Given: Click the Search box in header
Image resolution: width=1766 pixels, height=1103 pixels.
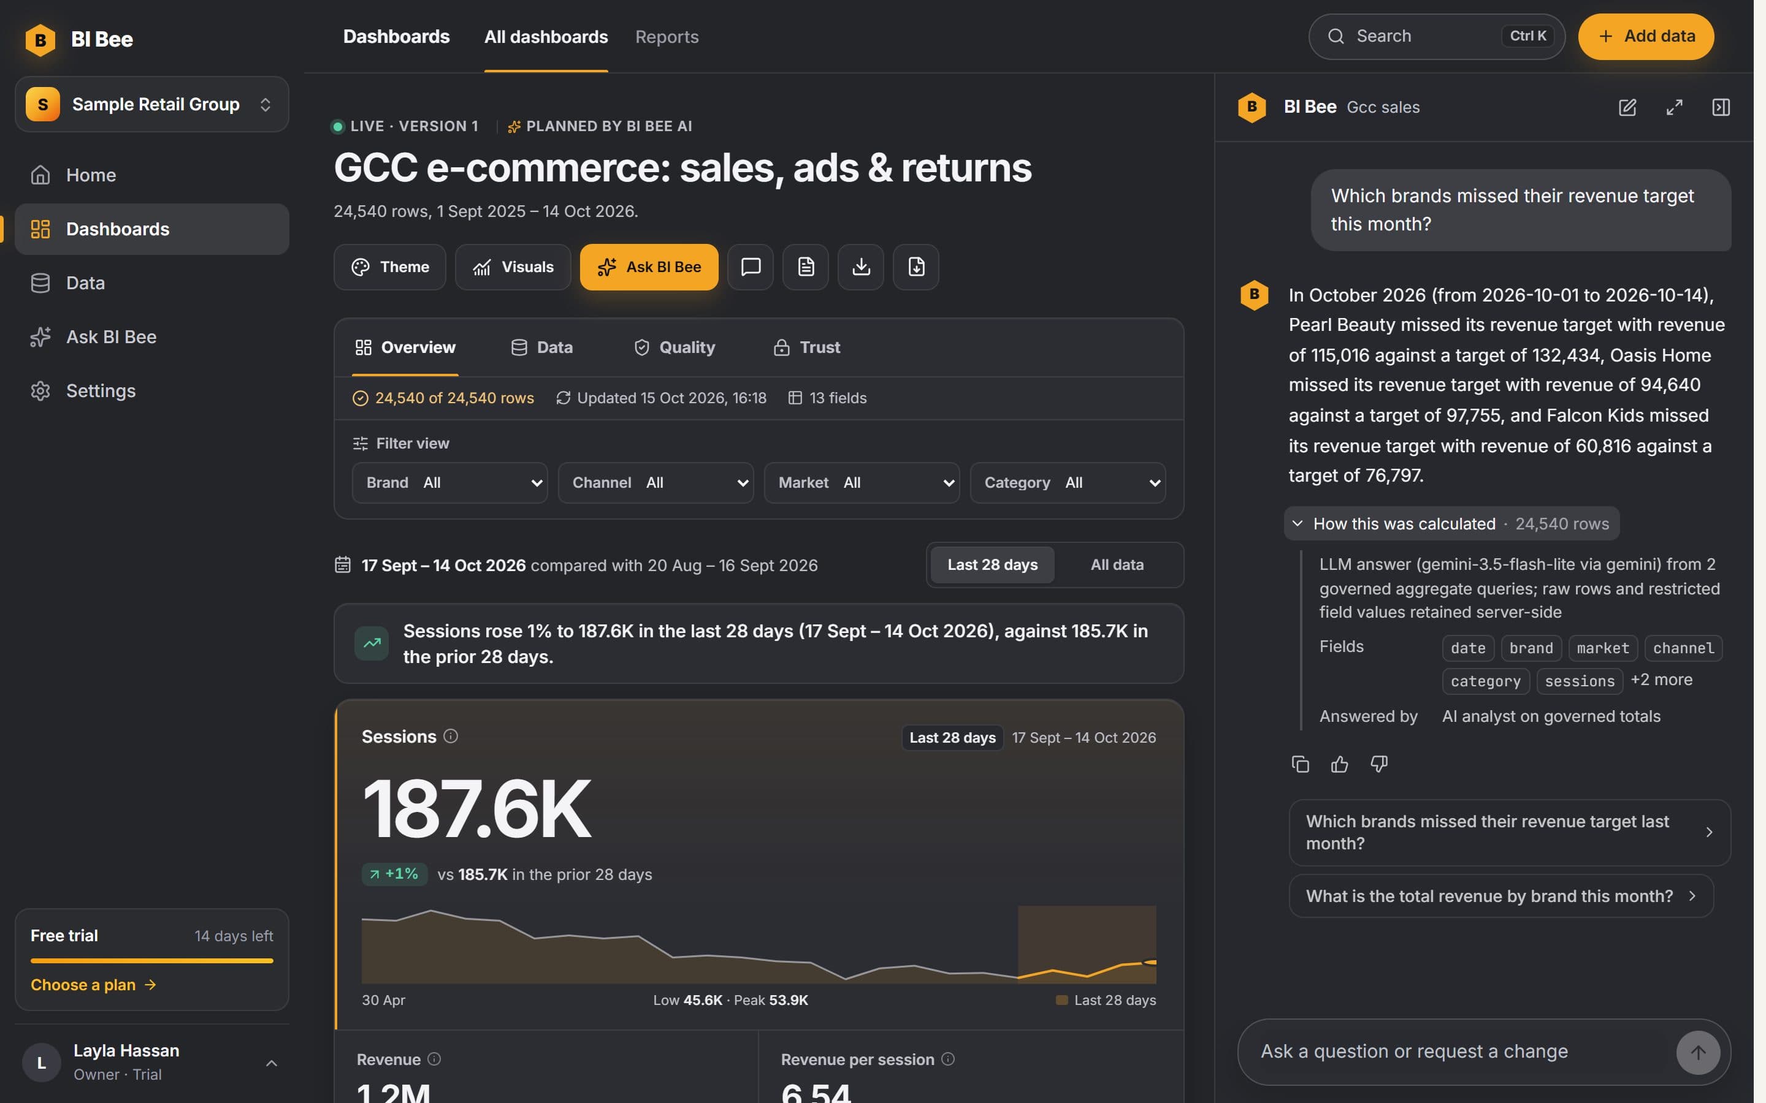Looking at the screenshot, I should tap(1436, 37).
